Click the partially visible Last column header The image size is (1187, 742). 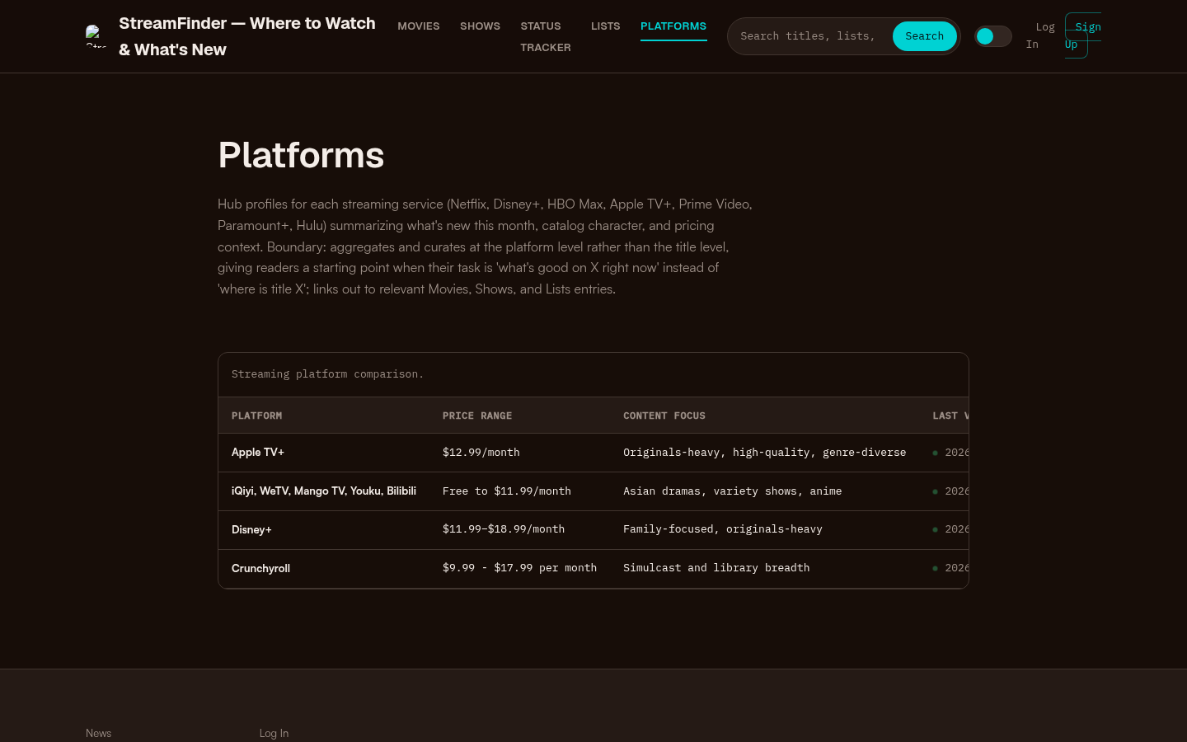pyautogui.click(x=950, y=416)
